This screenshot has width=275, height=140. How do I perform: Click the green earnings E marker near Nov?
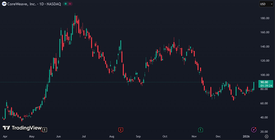(x=200, y=129)
